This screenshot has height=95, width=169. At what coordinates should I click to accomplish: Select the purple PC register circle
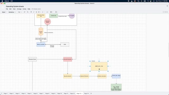(72, 16)
